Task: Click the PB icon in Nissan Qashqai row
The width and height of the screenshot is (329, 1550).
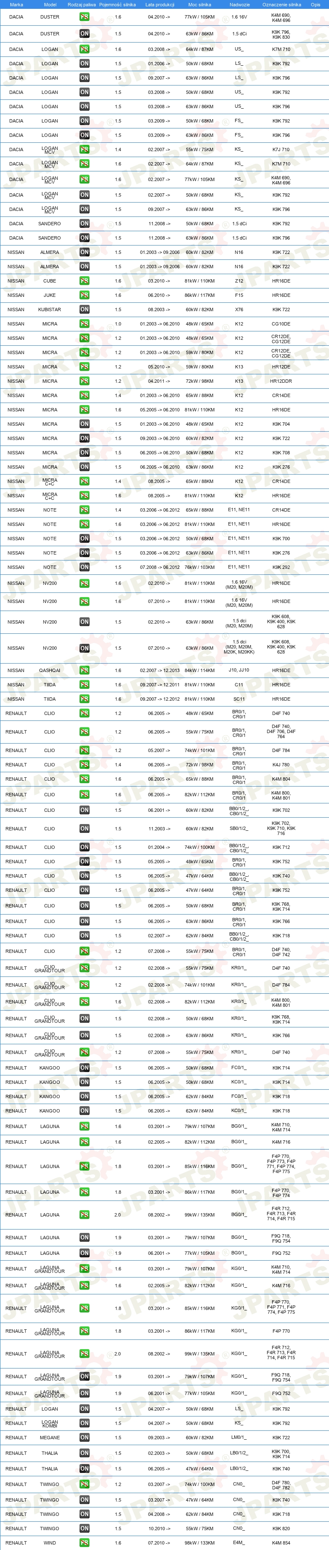Action: click(x=84, y=670)
